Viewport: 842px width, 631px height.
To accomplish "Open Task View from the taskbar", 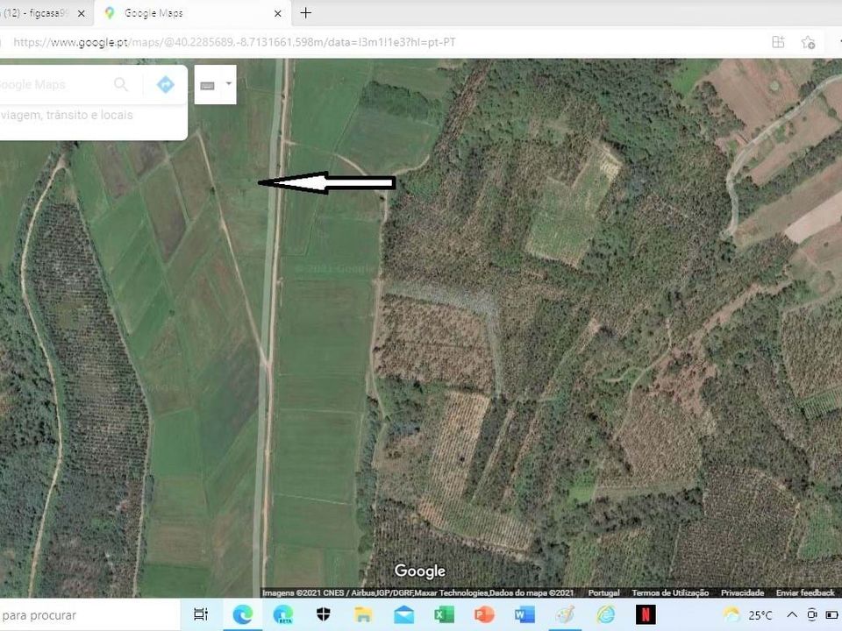I will 201,614.
